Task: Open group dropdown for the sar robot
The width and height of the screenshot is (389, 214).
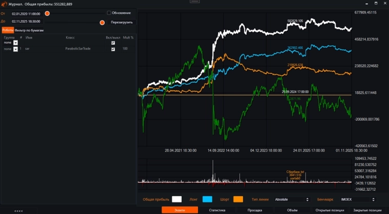Action: 15,49
